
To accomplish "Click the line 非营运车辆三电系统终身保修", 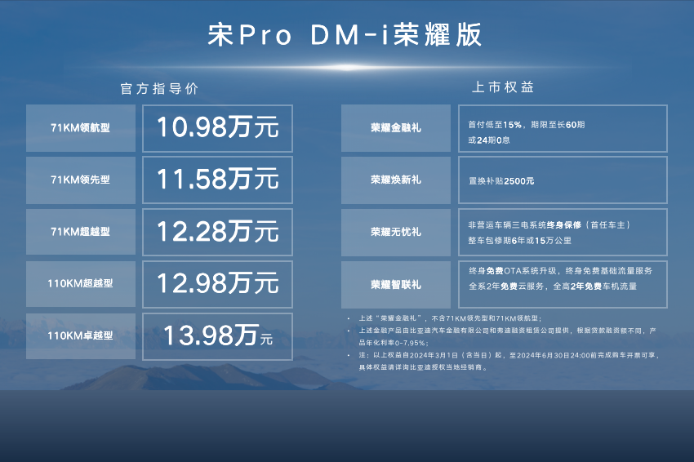I will [x=549, y=225].
